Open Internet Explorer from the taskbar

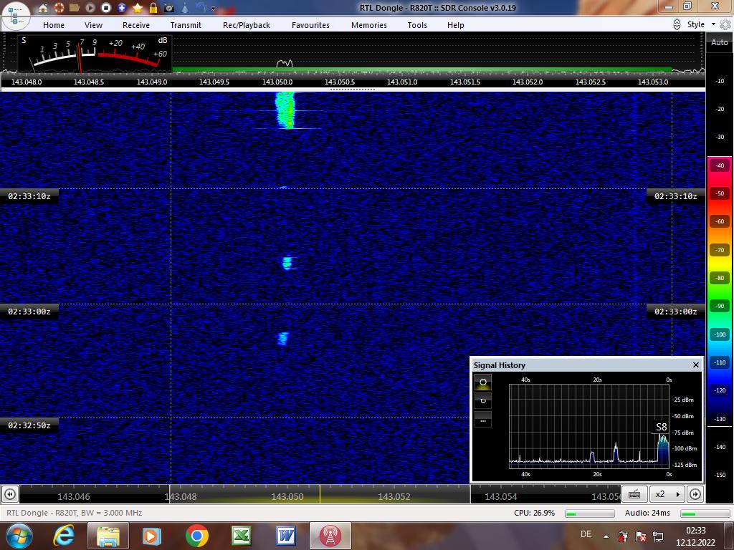pyautogui.click(x=64, y=536)
